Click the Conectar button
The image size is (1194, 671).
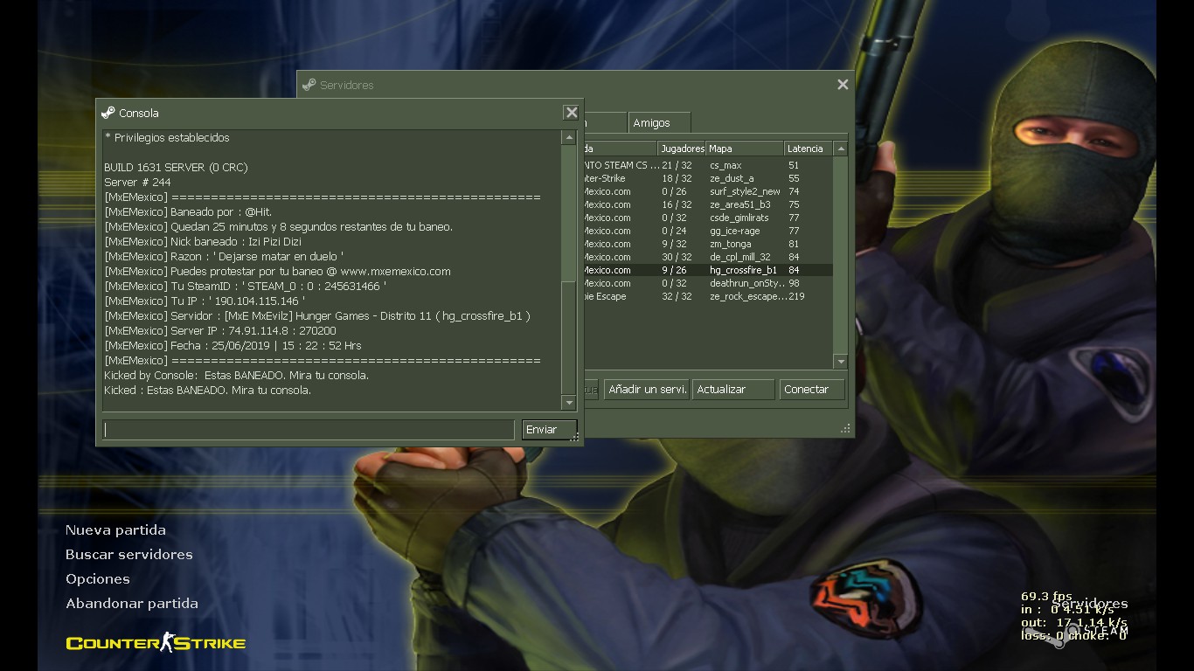pos(812,390)
